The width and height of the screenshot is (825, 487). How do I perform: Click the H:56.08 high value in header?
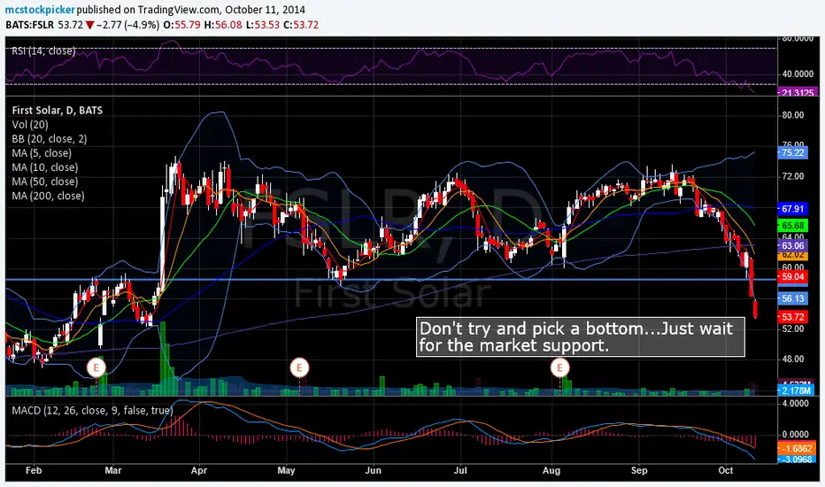(223, 25)
